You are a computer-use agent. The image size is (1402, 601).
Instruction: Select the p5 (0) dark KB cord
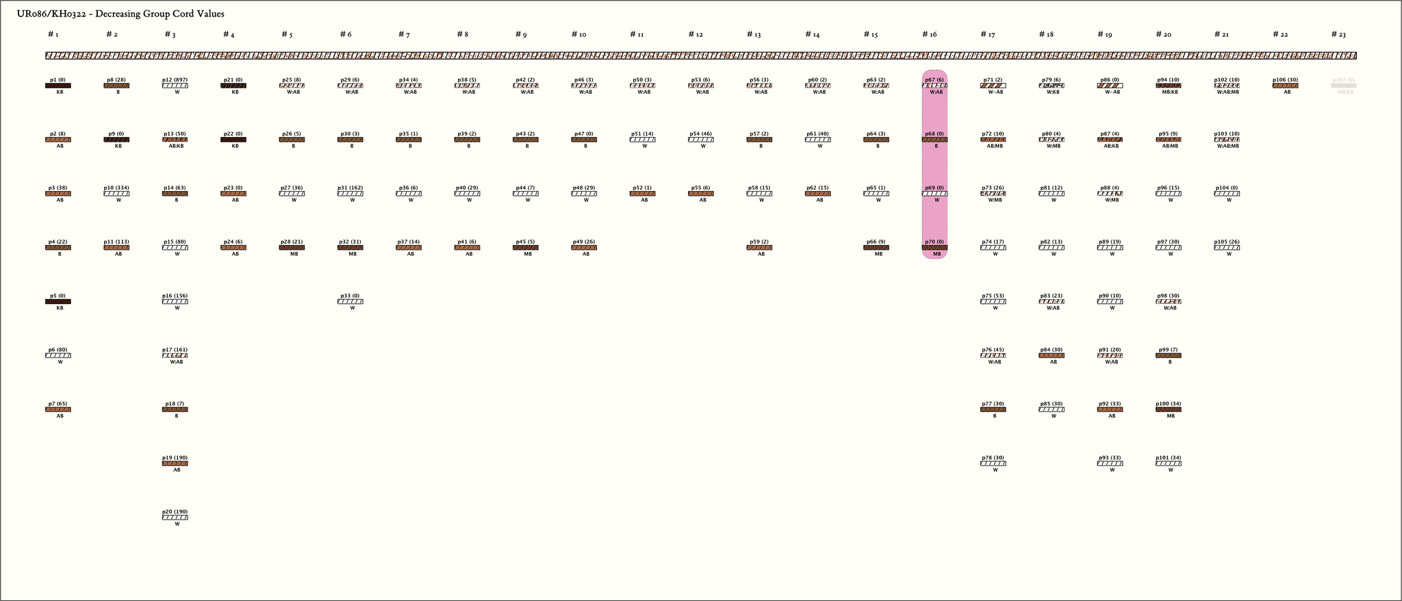coord(58,302)
